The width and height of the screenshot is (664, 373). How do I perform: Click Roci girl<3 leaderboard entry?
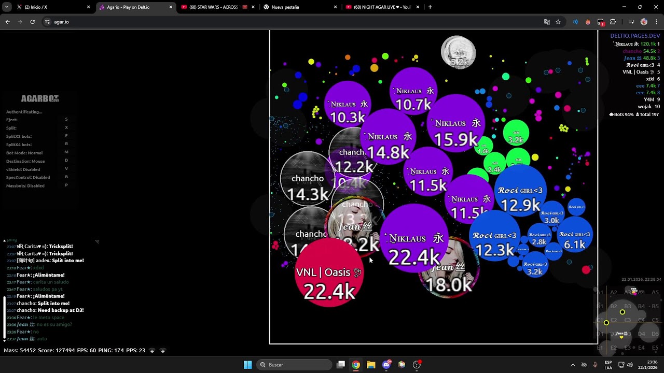click(x=643, y=65)
